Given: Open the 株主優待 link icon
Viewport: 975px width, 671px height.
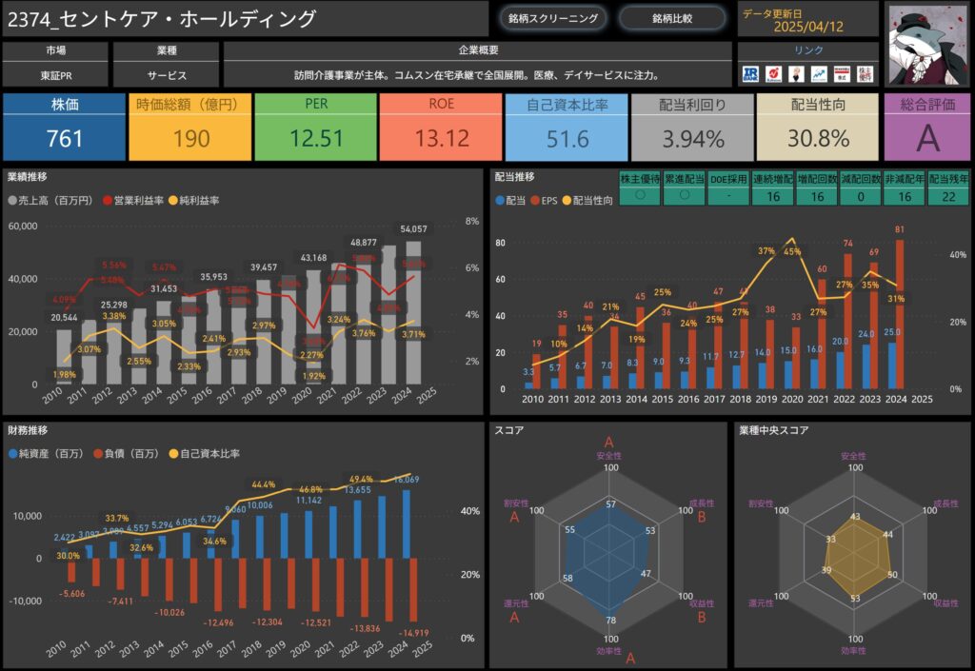Looking at the screenshot, I should [x=865, y=73].
